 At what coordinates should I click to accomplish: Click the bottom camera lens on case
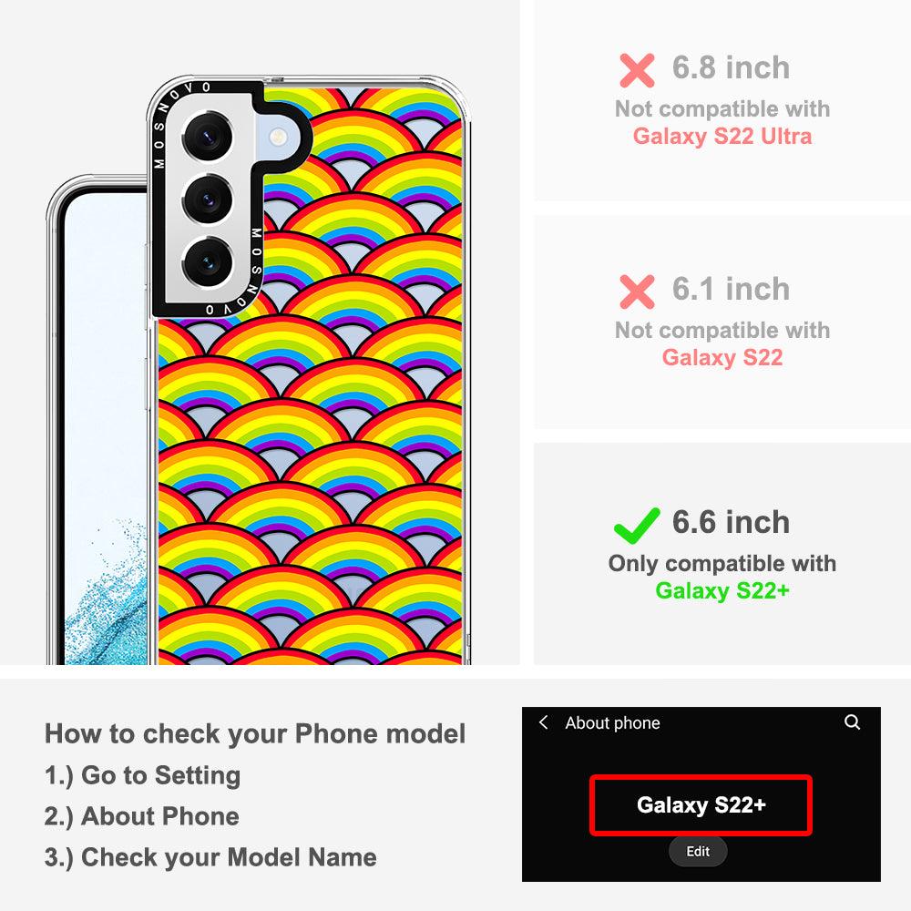coord(208,262)
